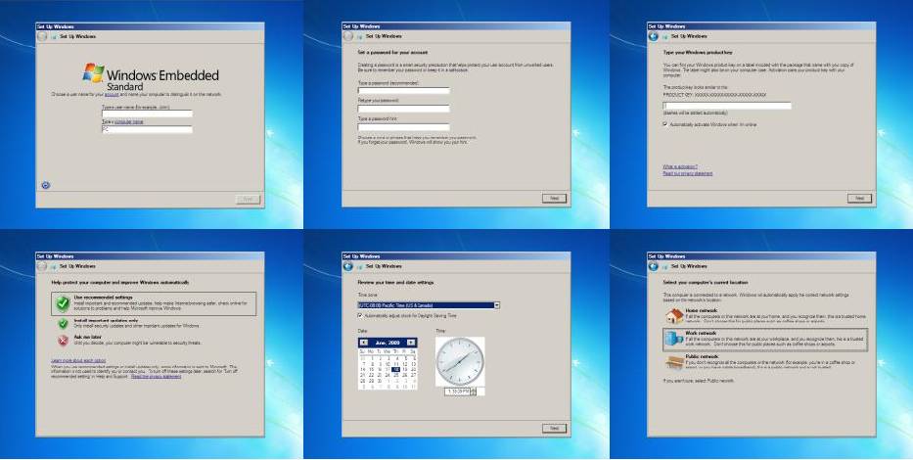Click the Windows Embedded flag logo
Viewport: 913px width, 460px height.
pos(93,72)
